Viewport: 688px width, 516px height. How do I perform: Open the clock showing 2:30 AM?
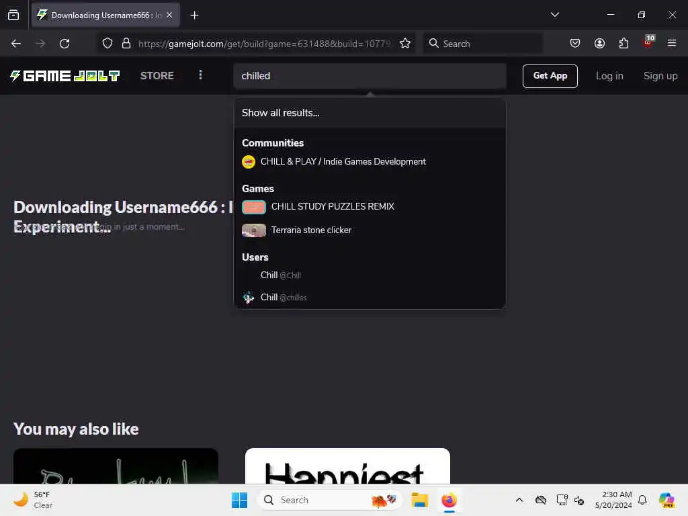pyautogui.click(x=613, y=500)
